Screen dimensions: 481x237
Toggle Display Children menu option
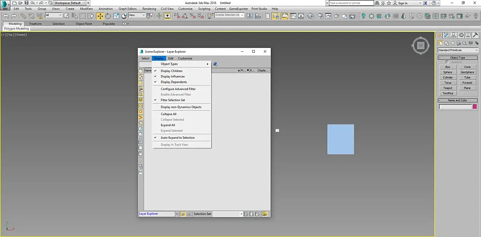[x=172, y=71]
